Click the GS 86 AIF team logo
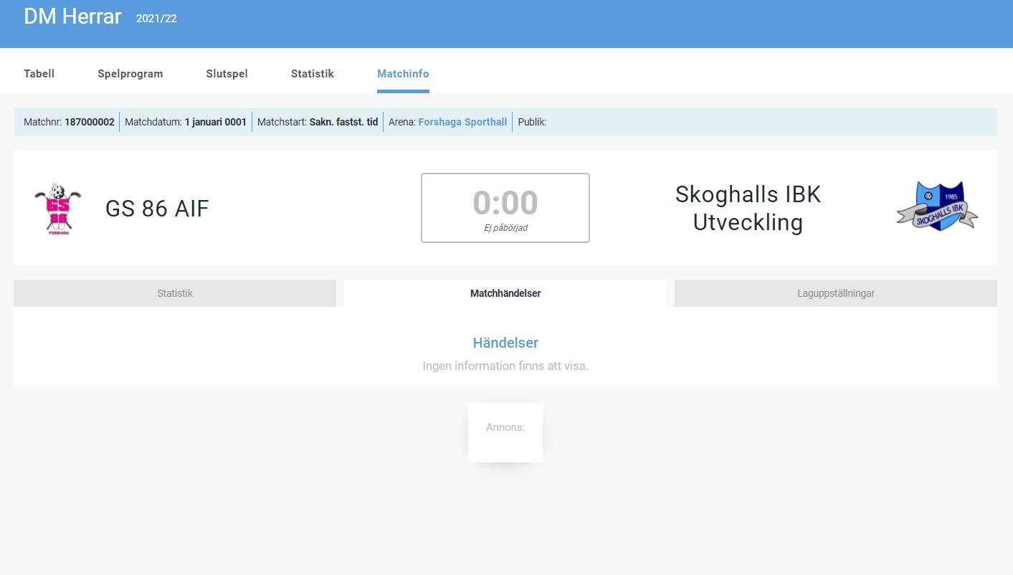 58,208
